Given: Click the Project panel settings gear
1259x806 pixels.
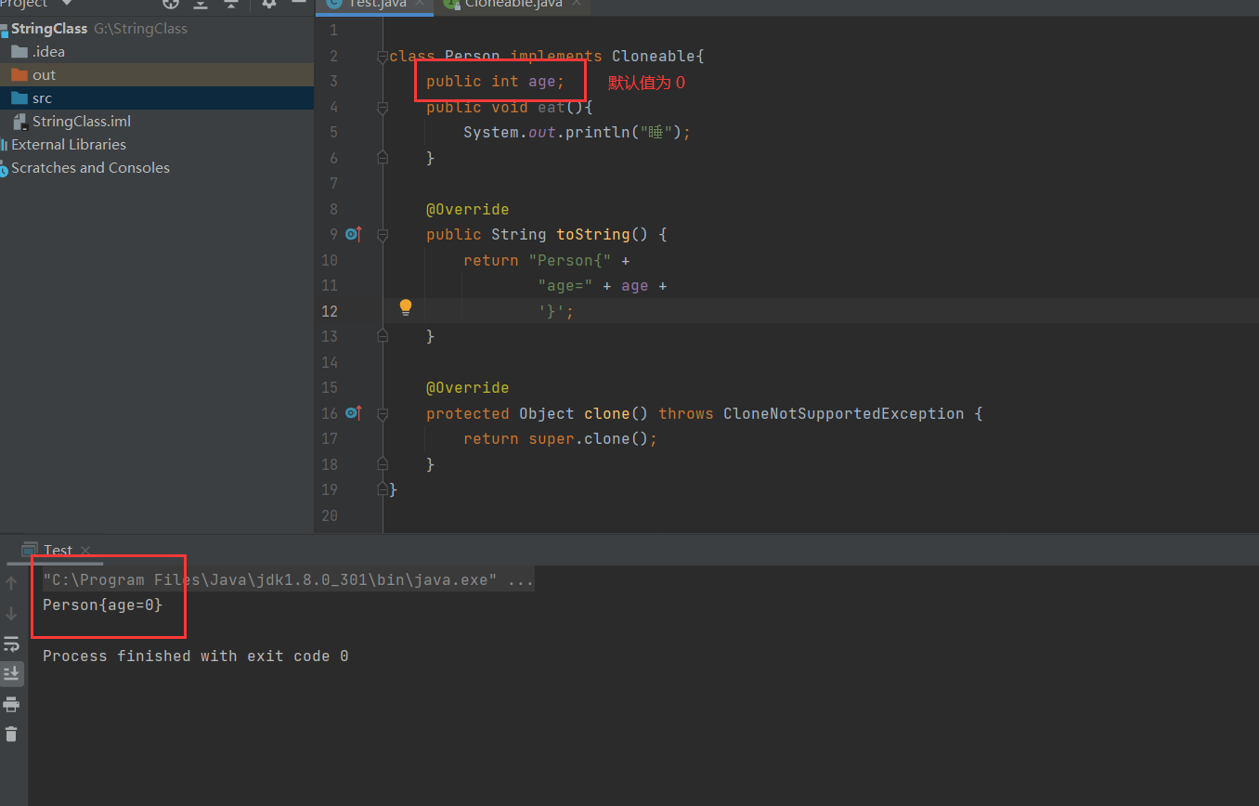Looking at the screenshot, I should pos(269,4).
